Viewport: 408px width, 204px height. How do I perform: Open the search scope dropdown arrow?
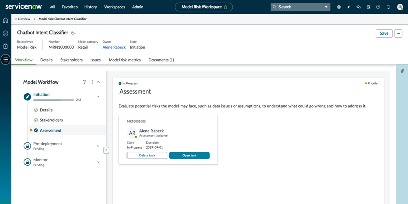coord(326,7)
